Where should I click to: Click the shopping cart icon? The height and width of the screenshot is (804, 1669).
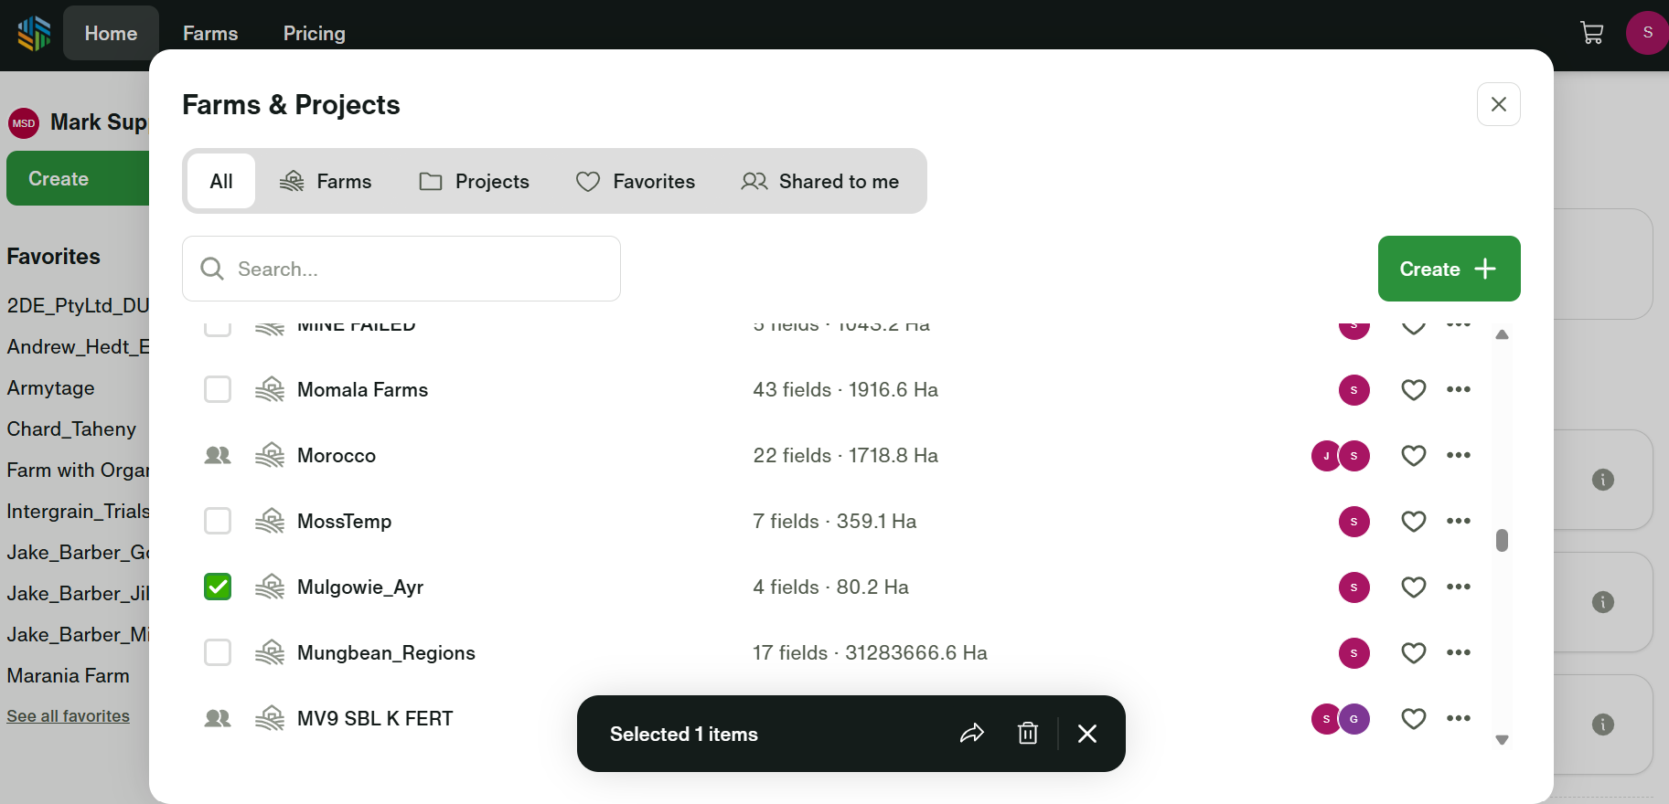pos(1591,33)
